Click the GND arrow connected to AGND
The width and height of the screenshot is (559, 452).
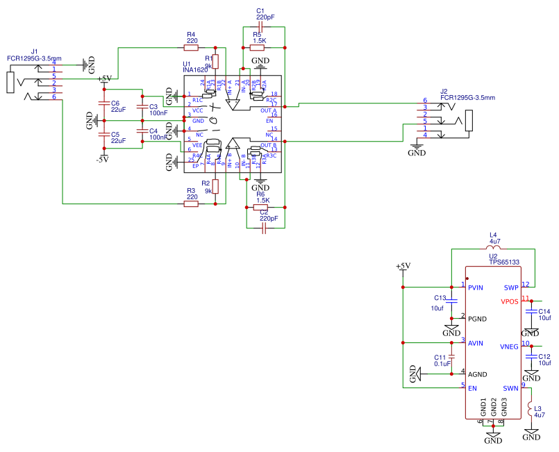(x=416, y=374)
